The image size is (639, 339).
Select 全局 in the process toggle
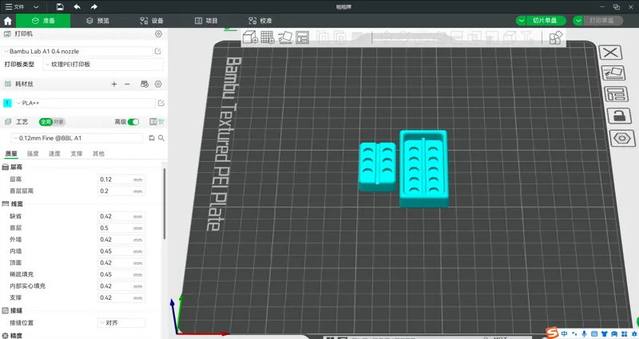[46, 122]
